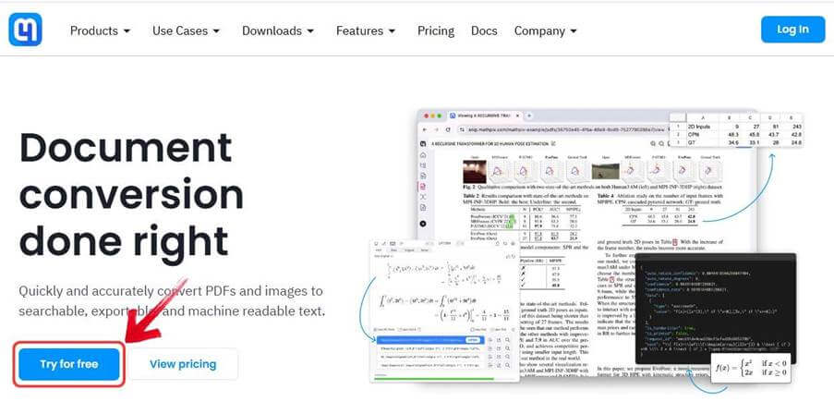The width and height of the screenshot is (834, 414).
Task: Open the Products dropdown menu
Action: 100,30
